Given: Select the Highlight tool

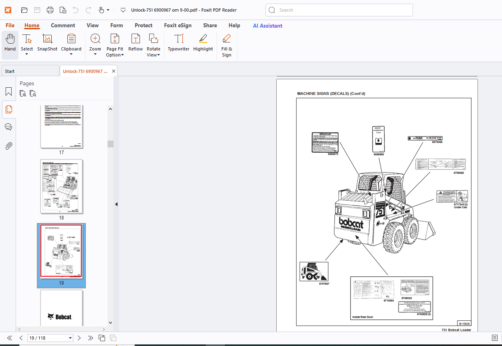Looking at the screenshot, I should point(203,42).
